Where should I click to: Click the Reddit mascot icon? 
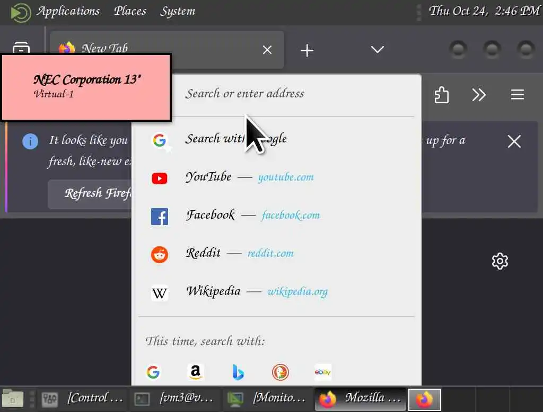pos(160,255)
